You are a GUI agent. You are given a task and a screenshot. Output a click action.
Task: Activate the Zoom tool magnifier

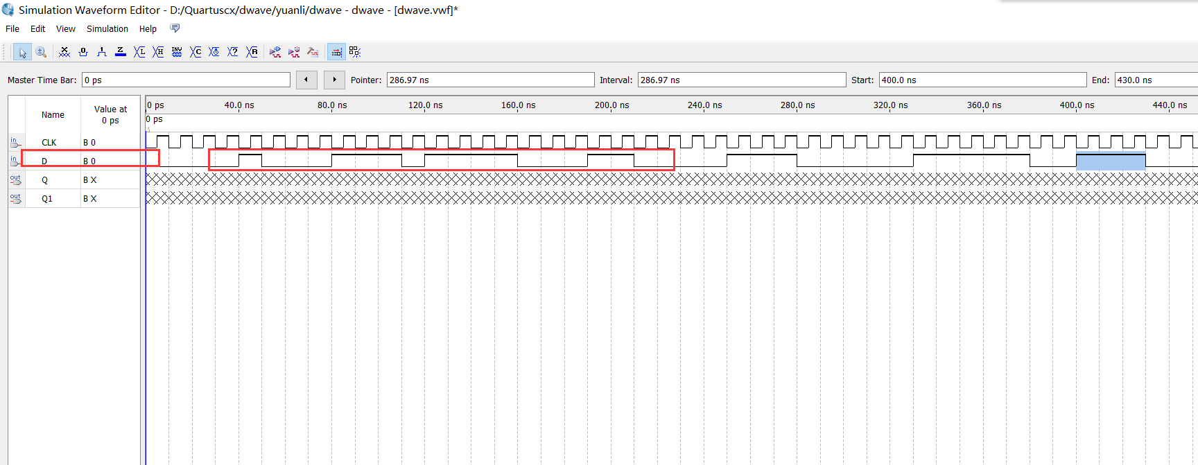[x=41, y=52]
